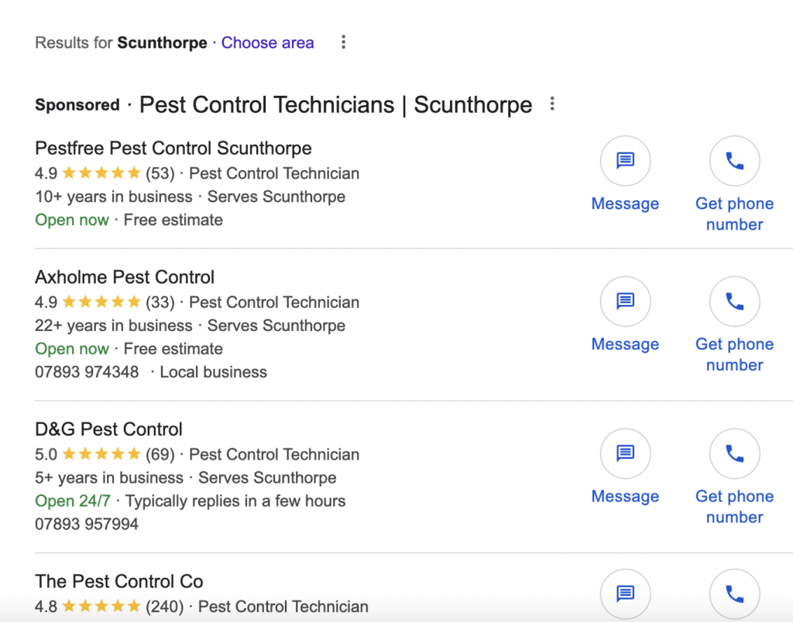
Task: Click Get phone number text for Axholme
Action: 734,354
